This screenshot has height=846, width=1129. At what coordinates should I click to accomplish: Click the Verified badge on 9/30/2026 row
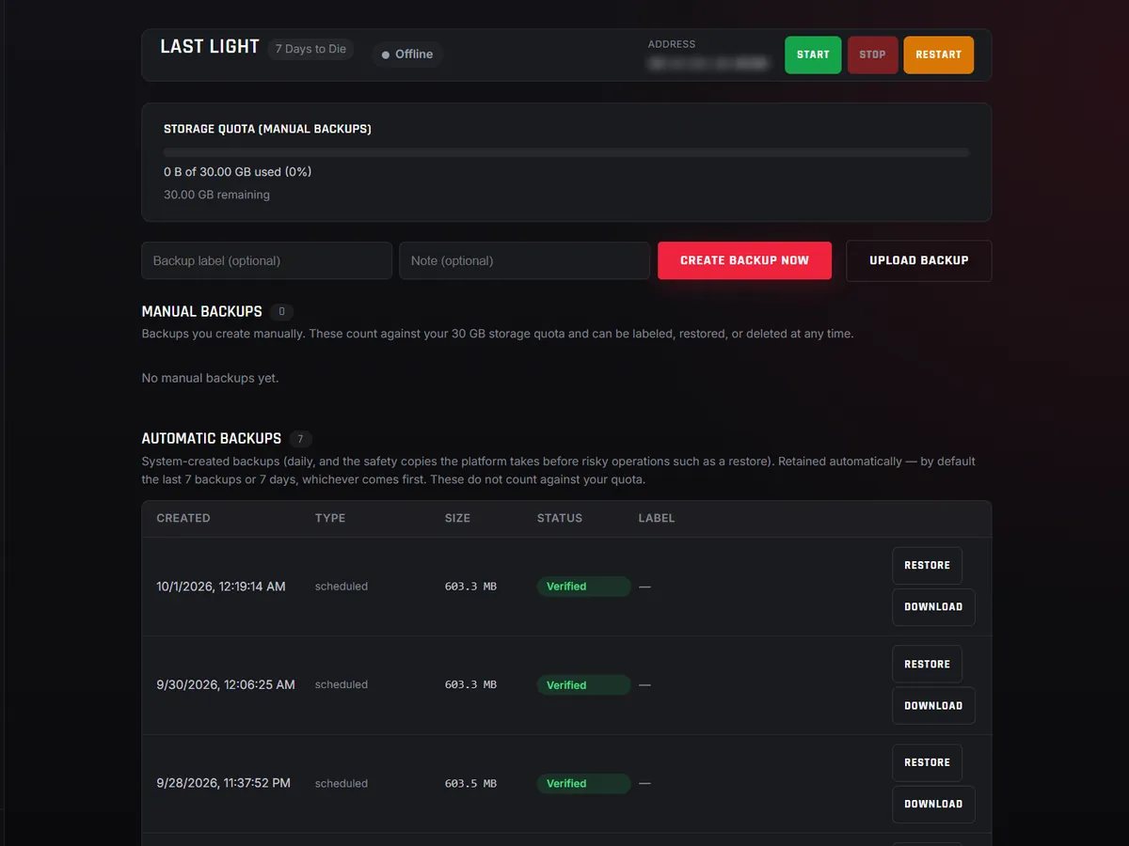tap(583, 685)
